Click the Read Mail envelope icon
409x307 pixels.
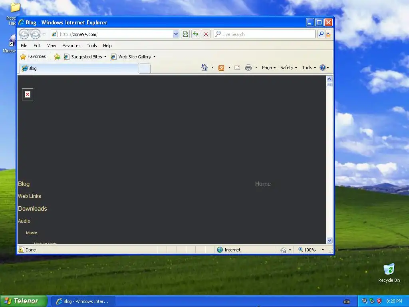237,68
